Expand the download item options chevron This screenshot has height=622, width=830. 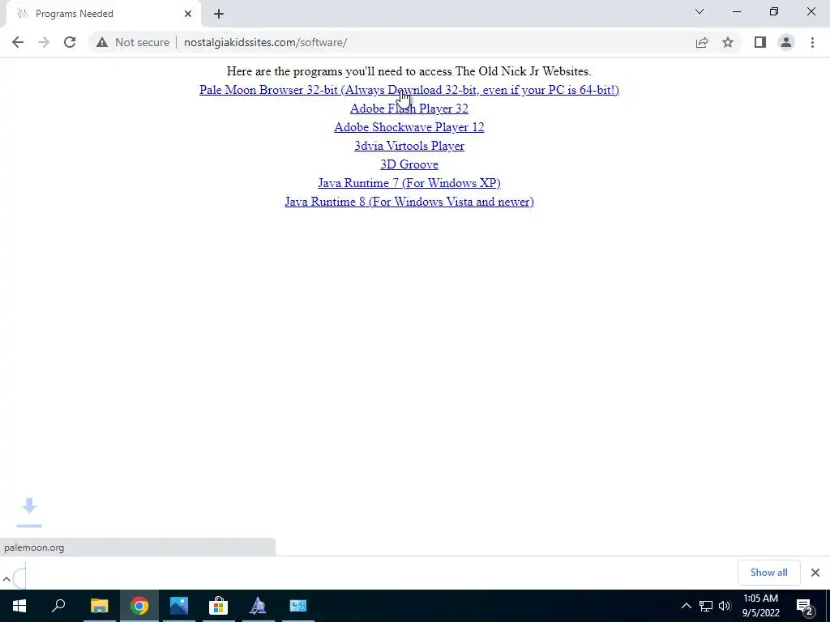click(6, 578)
